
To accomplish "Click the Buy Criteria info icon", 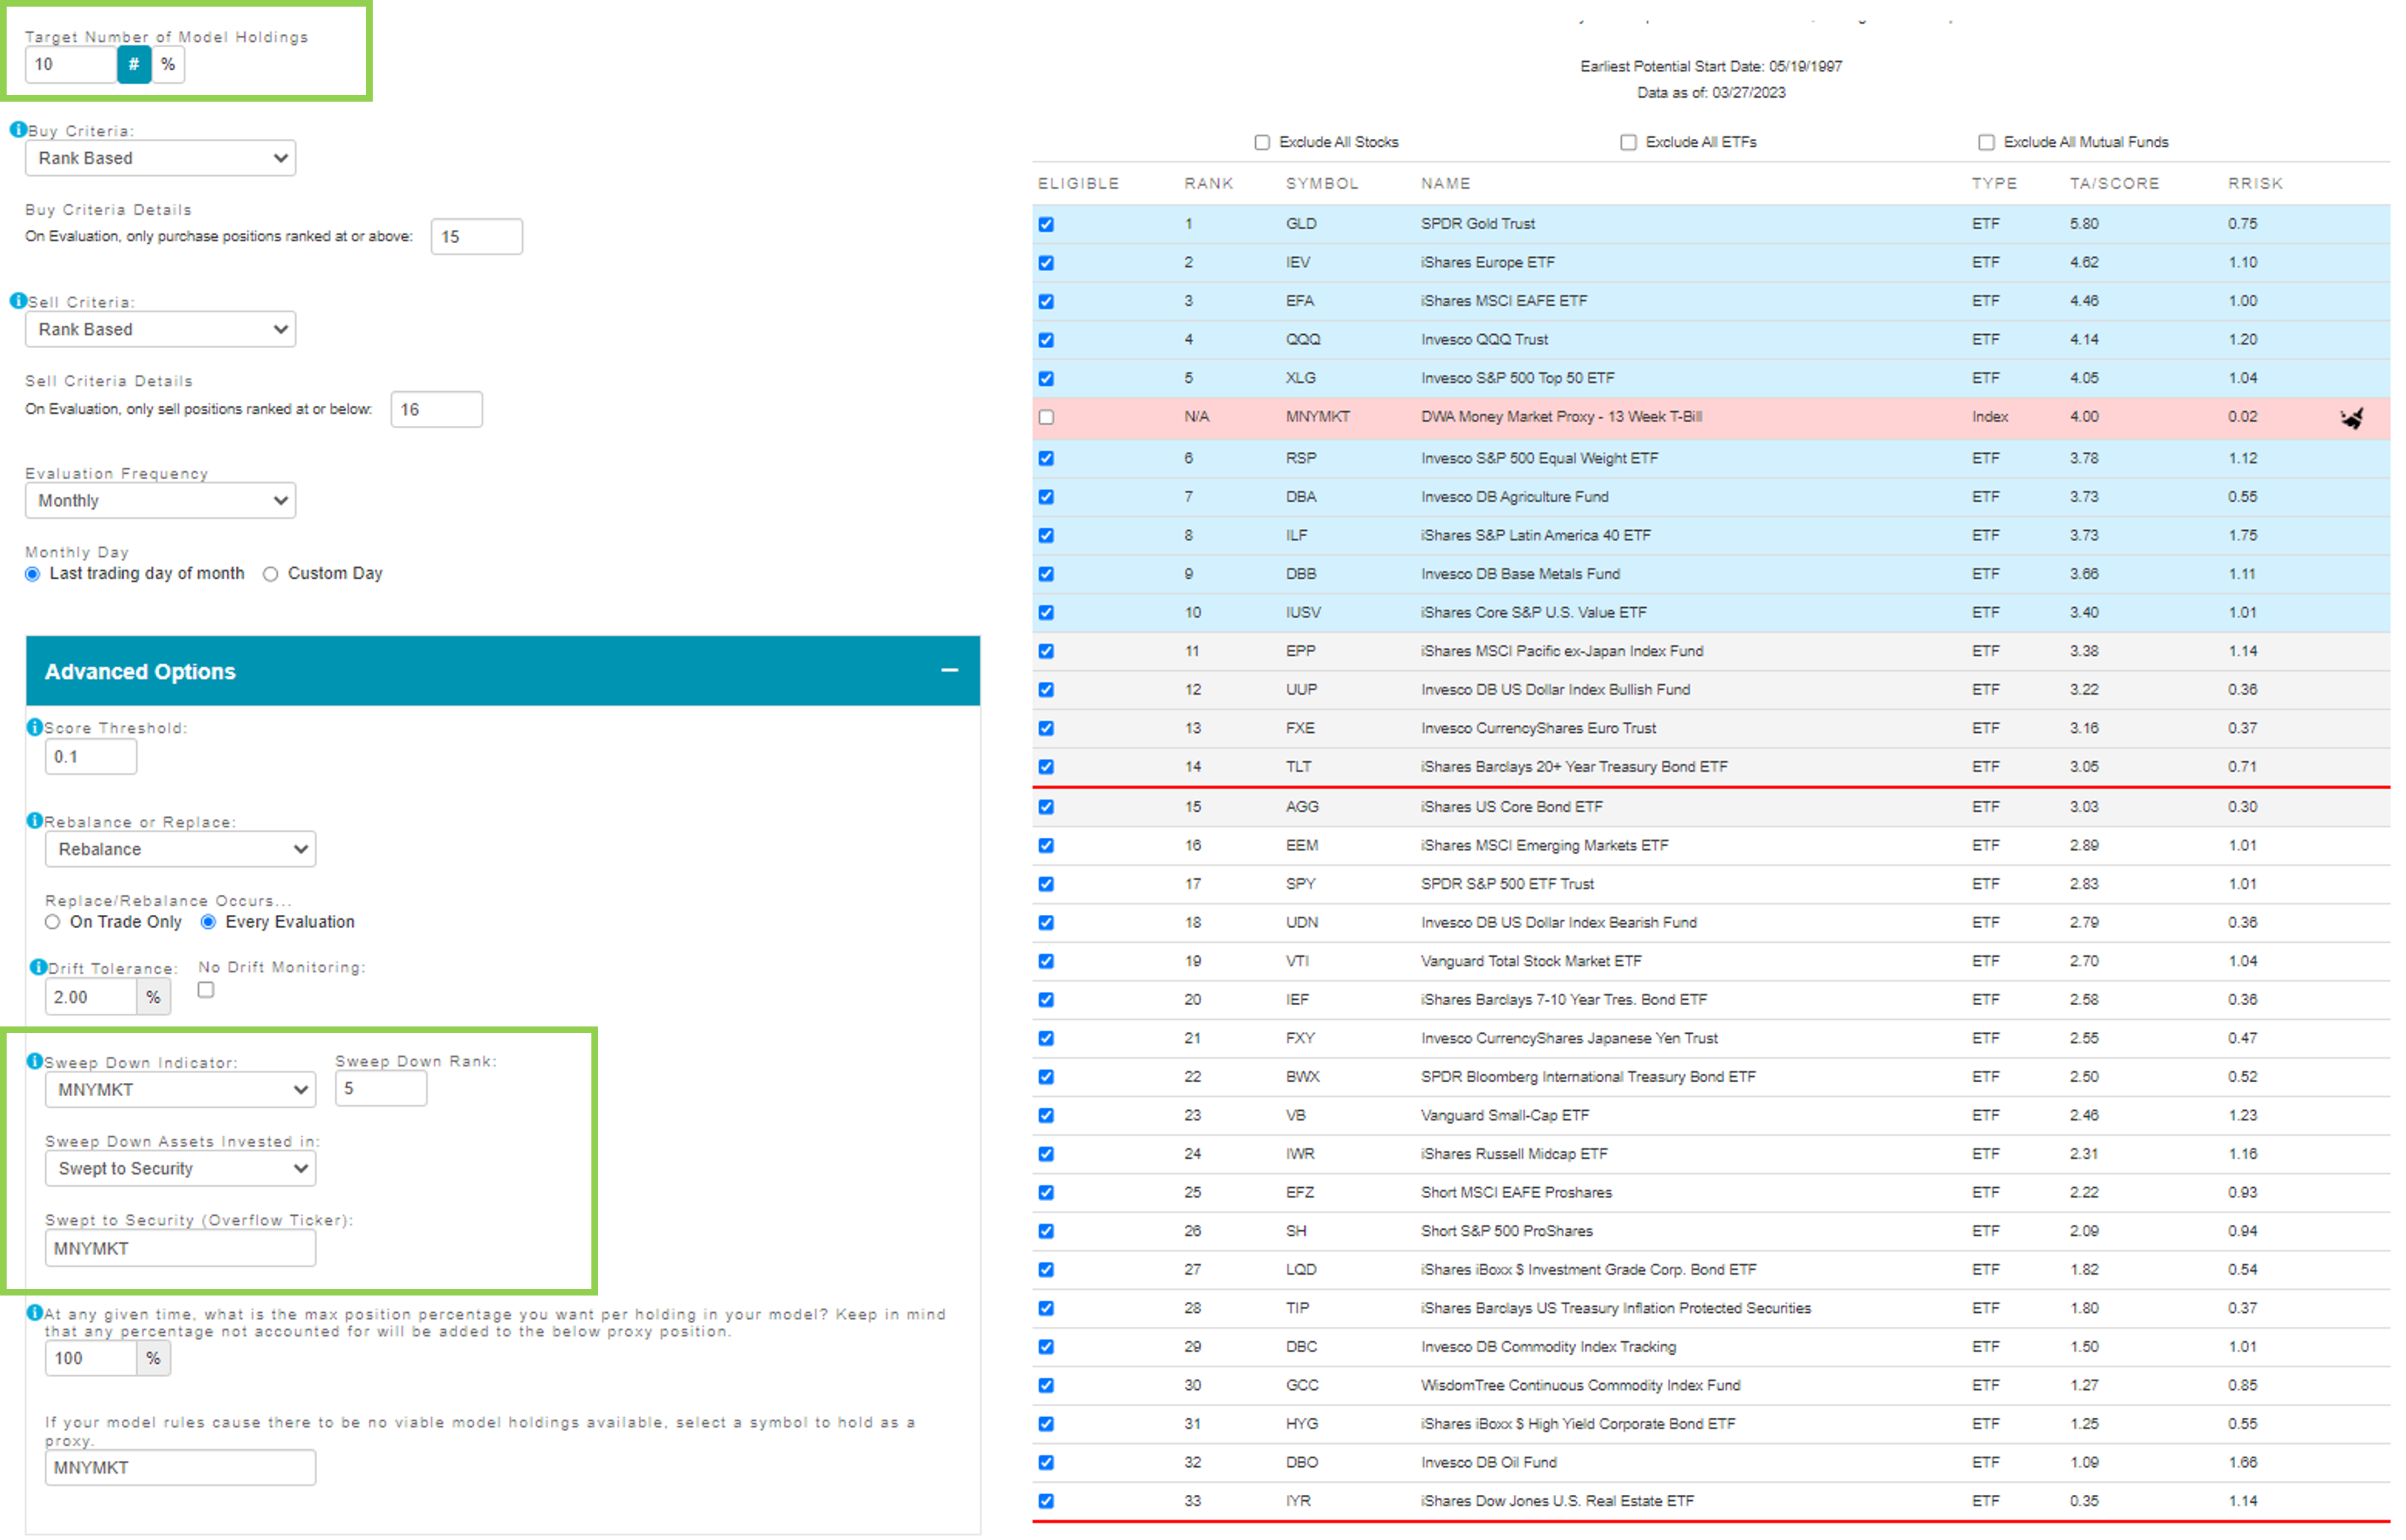I will [17, 130].
